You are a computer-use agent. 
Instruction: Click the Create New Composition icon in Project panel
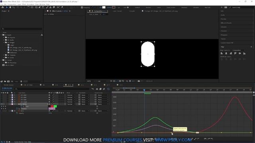click(8, 81)
